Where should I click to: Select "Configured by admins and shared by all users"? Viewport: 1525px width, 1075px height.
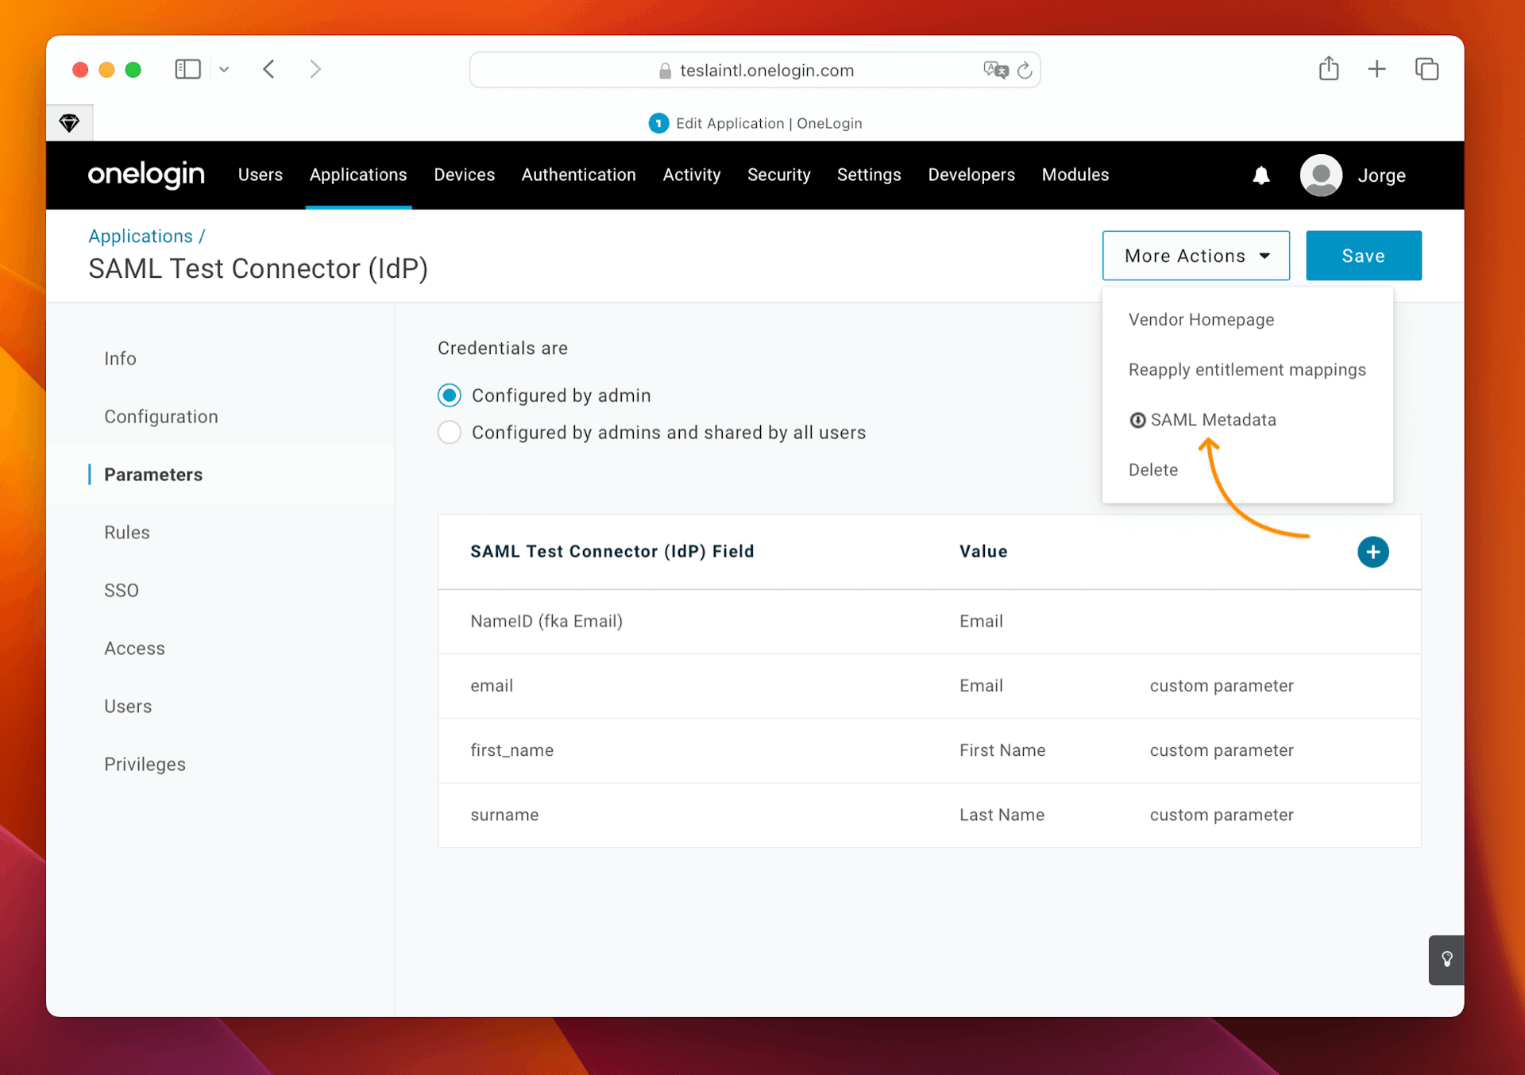(x=449, y=432)
